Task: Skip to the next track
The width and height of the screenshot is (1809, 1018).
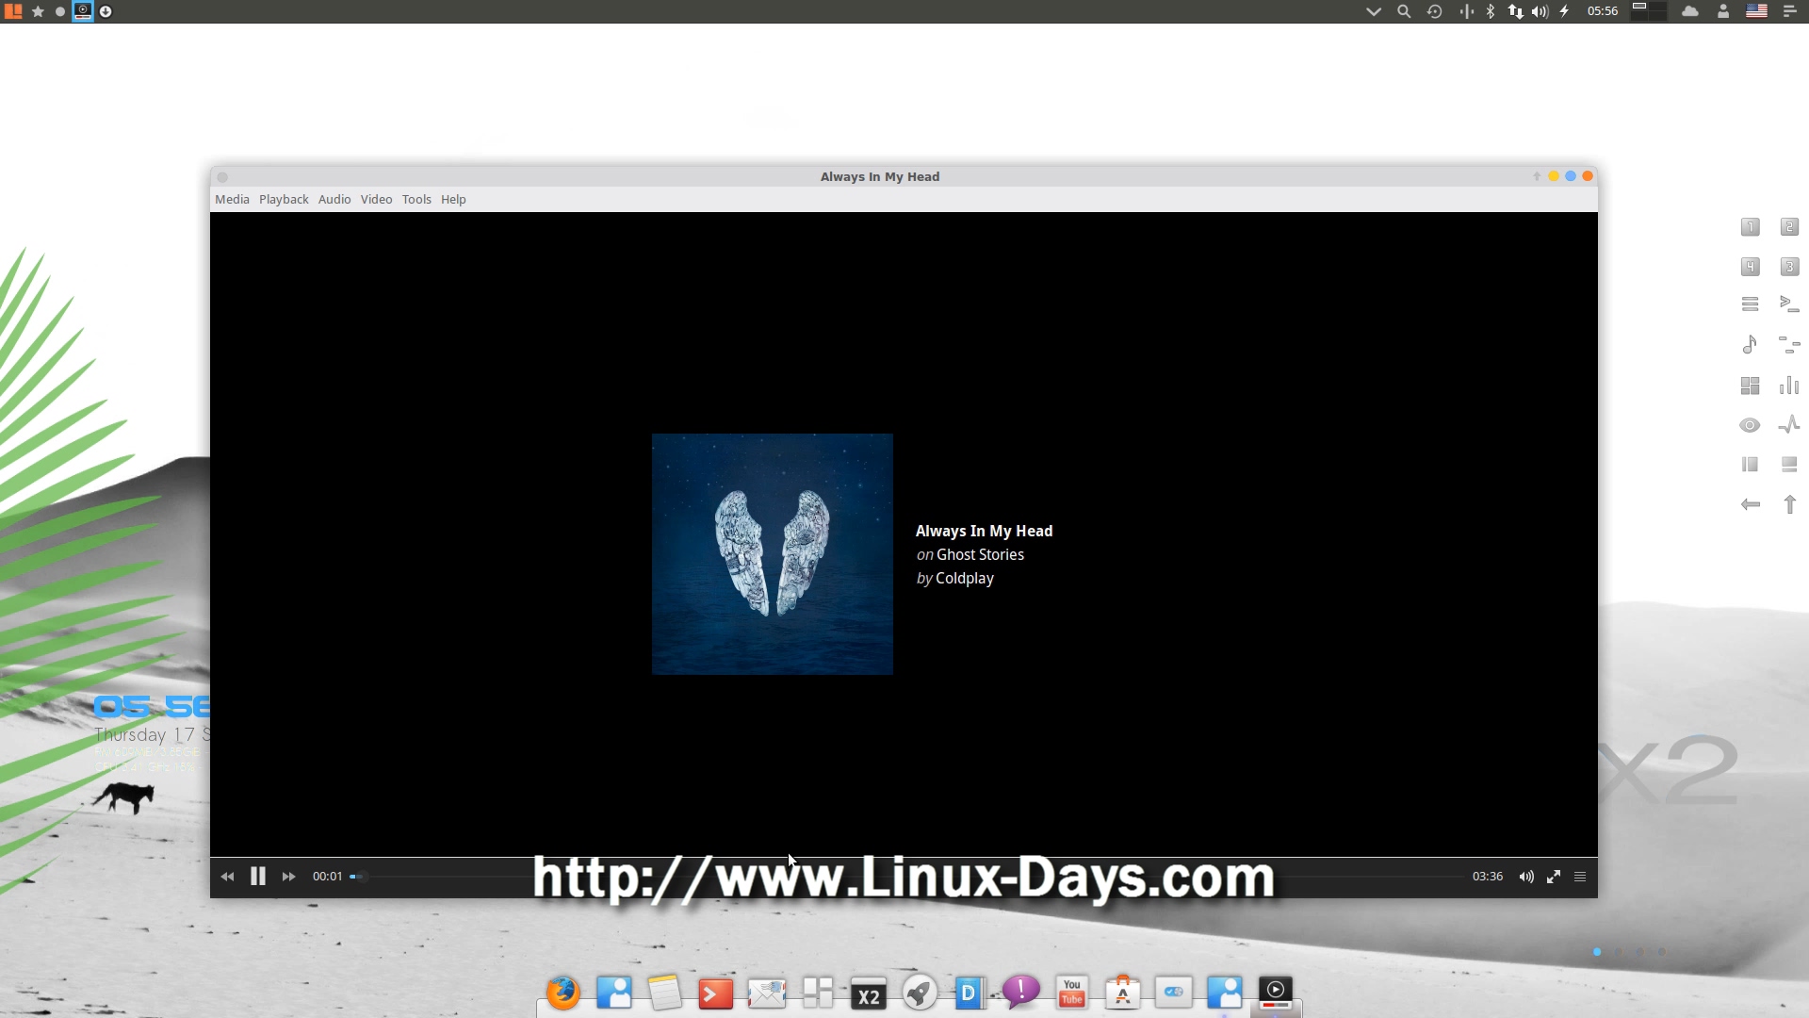Action: pyautogui.click(x=289, y=877)
